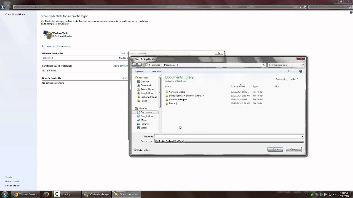Image resolution: width=353 pixels, height=198 pixels.
Task: Select Camtasia Studio folder icon
Action: pos(167,92)
